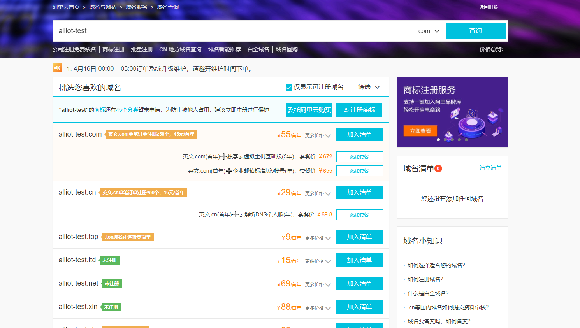
Task: Click 立即查看 on the trademark banner
Action: point(420,131)
